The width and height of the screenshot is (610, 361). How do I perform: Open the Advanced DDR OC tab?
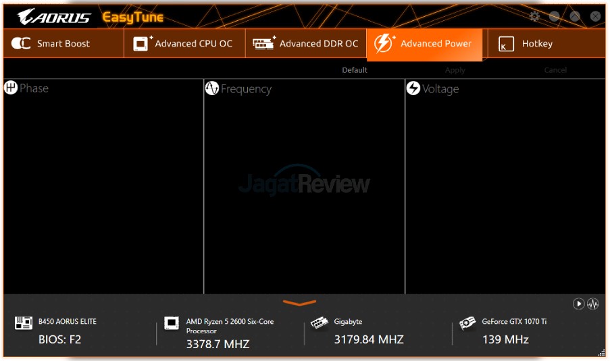point(306,43)
